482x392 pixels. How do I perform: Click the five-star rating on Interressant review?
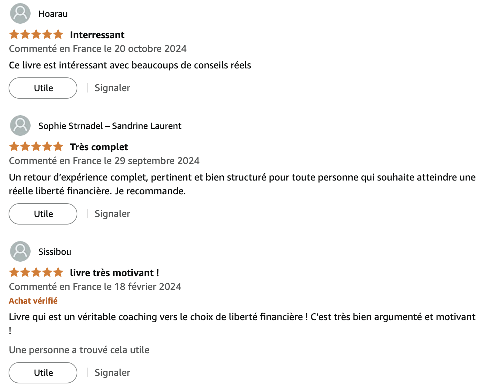click(36, 35)
